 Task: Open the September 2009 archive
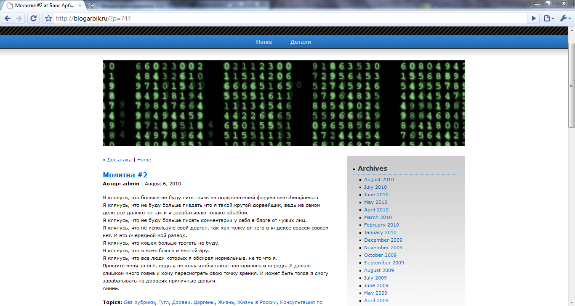pos(384,263)
